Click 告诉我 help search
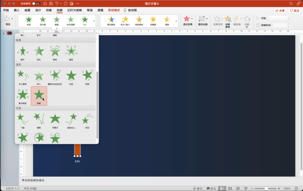This screenshot has width=303, height=191. [130, 10]
